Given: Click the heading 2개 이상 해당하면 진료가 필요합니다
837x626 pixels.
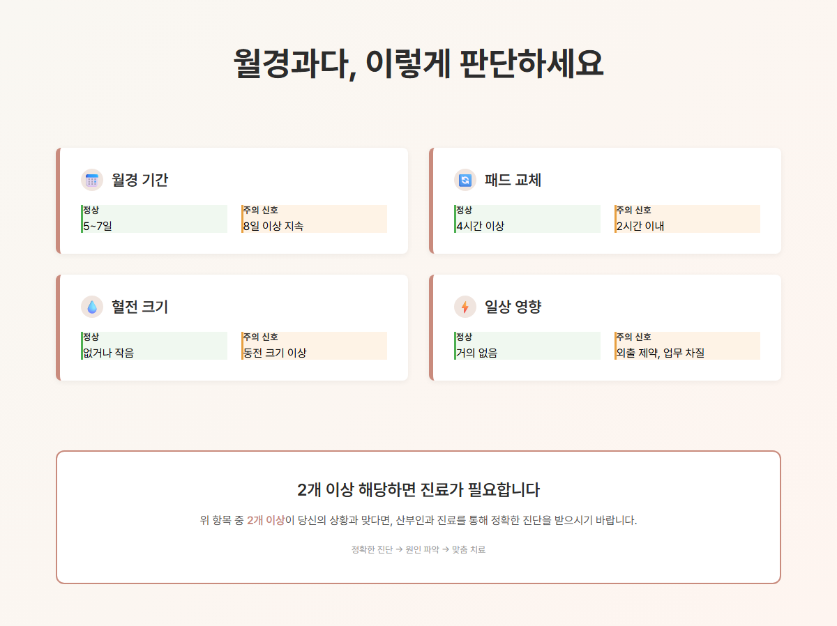Looking at the screenshot, I should (418, 489).
